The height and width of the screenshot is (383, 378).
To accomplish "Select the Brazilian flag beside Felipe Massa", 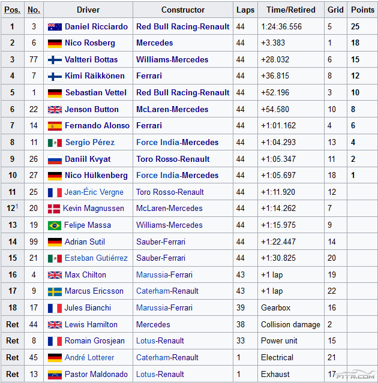I will tap(55, 225).
